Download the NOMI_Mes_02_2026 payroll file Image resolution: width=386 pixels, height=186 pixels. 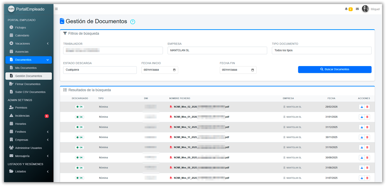tap(362, 107)
